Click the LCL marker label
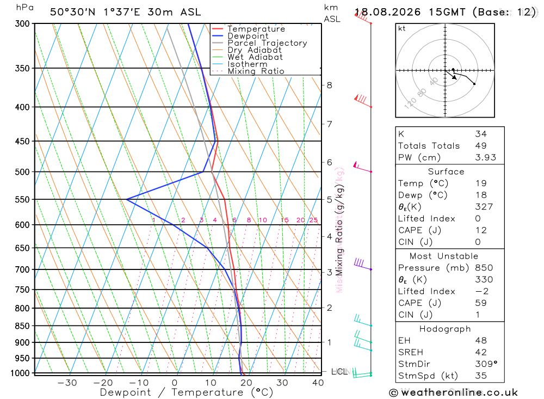Viewport: 544px width, 399px height. (x=339, y=372)
